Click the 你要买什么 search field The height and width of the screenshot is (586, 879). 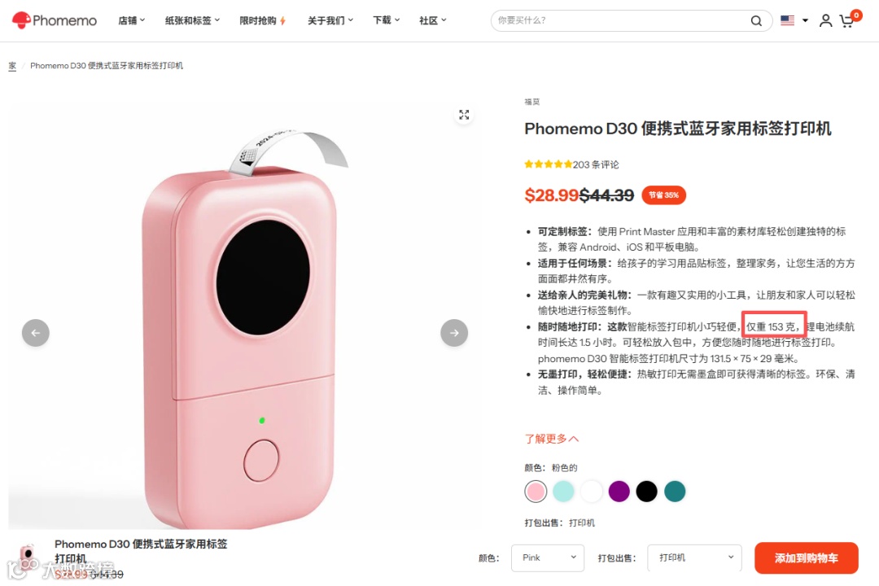pyautogui.click(x=619, y=20)
